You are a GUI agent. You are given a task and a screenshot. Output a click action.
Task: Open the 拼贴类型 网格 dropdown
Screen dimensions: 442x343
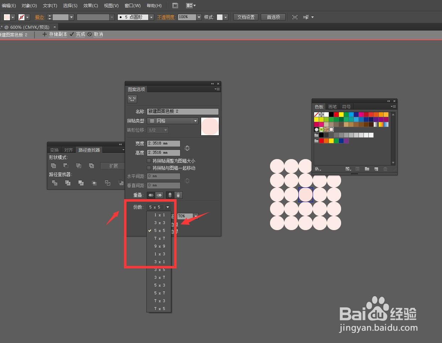(172, 121)
